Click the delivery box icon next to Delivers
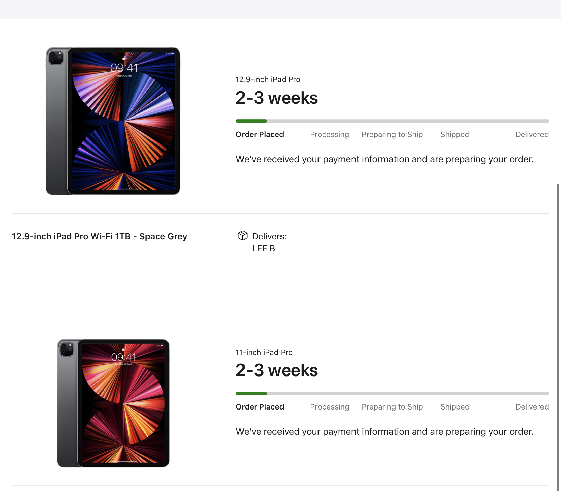The width and height of the screenshot is (561, 491). [x=242, y=236]
